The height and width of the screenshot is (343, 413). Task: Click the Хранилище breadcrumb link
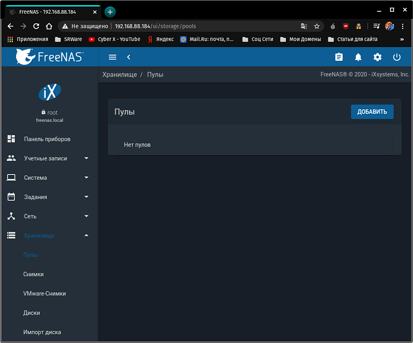pyautogui.click(x=119, y=75)
